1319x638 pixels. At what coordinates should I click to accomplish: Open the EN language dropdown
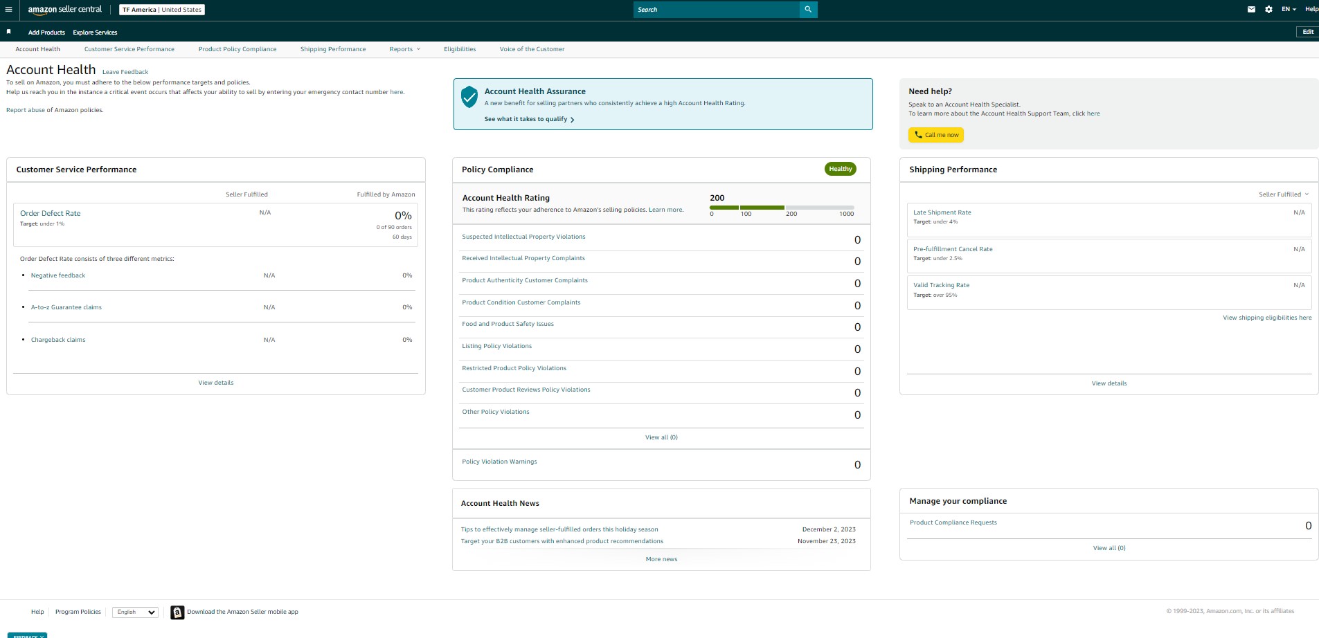click(1289, 10)
